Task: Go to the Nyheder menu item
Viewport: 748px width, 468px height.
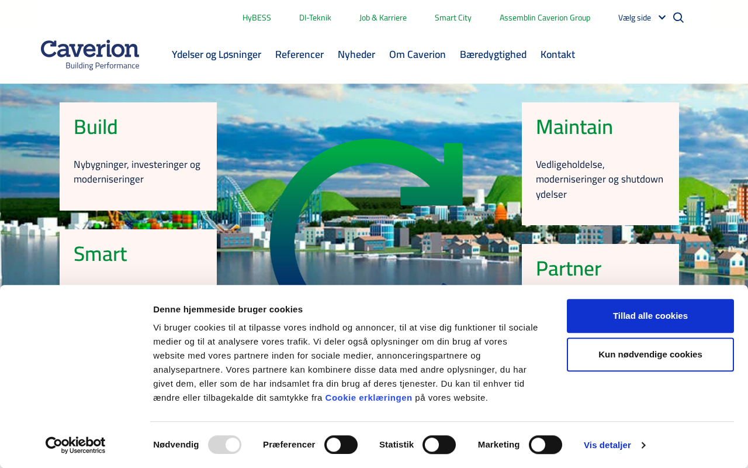Action: (x=356, y=54)
